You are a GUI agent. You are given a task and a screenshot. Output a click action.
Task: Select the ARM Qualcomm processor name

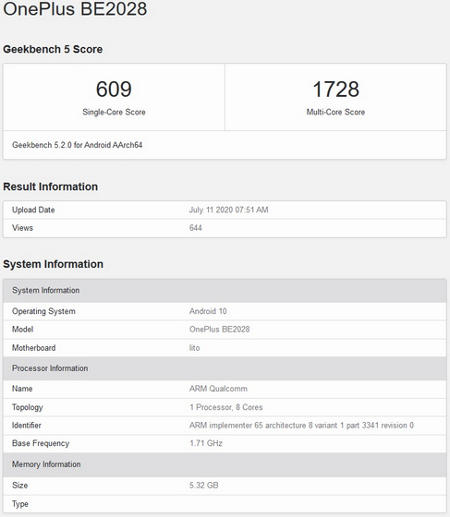click(x=218, y=389)
